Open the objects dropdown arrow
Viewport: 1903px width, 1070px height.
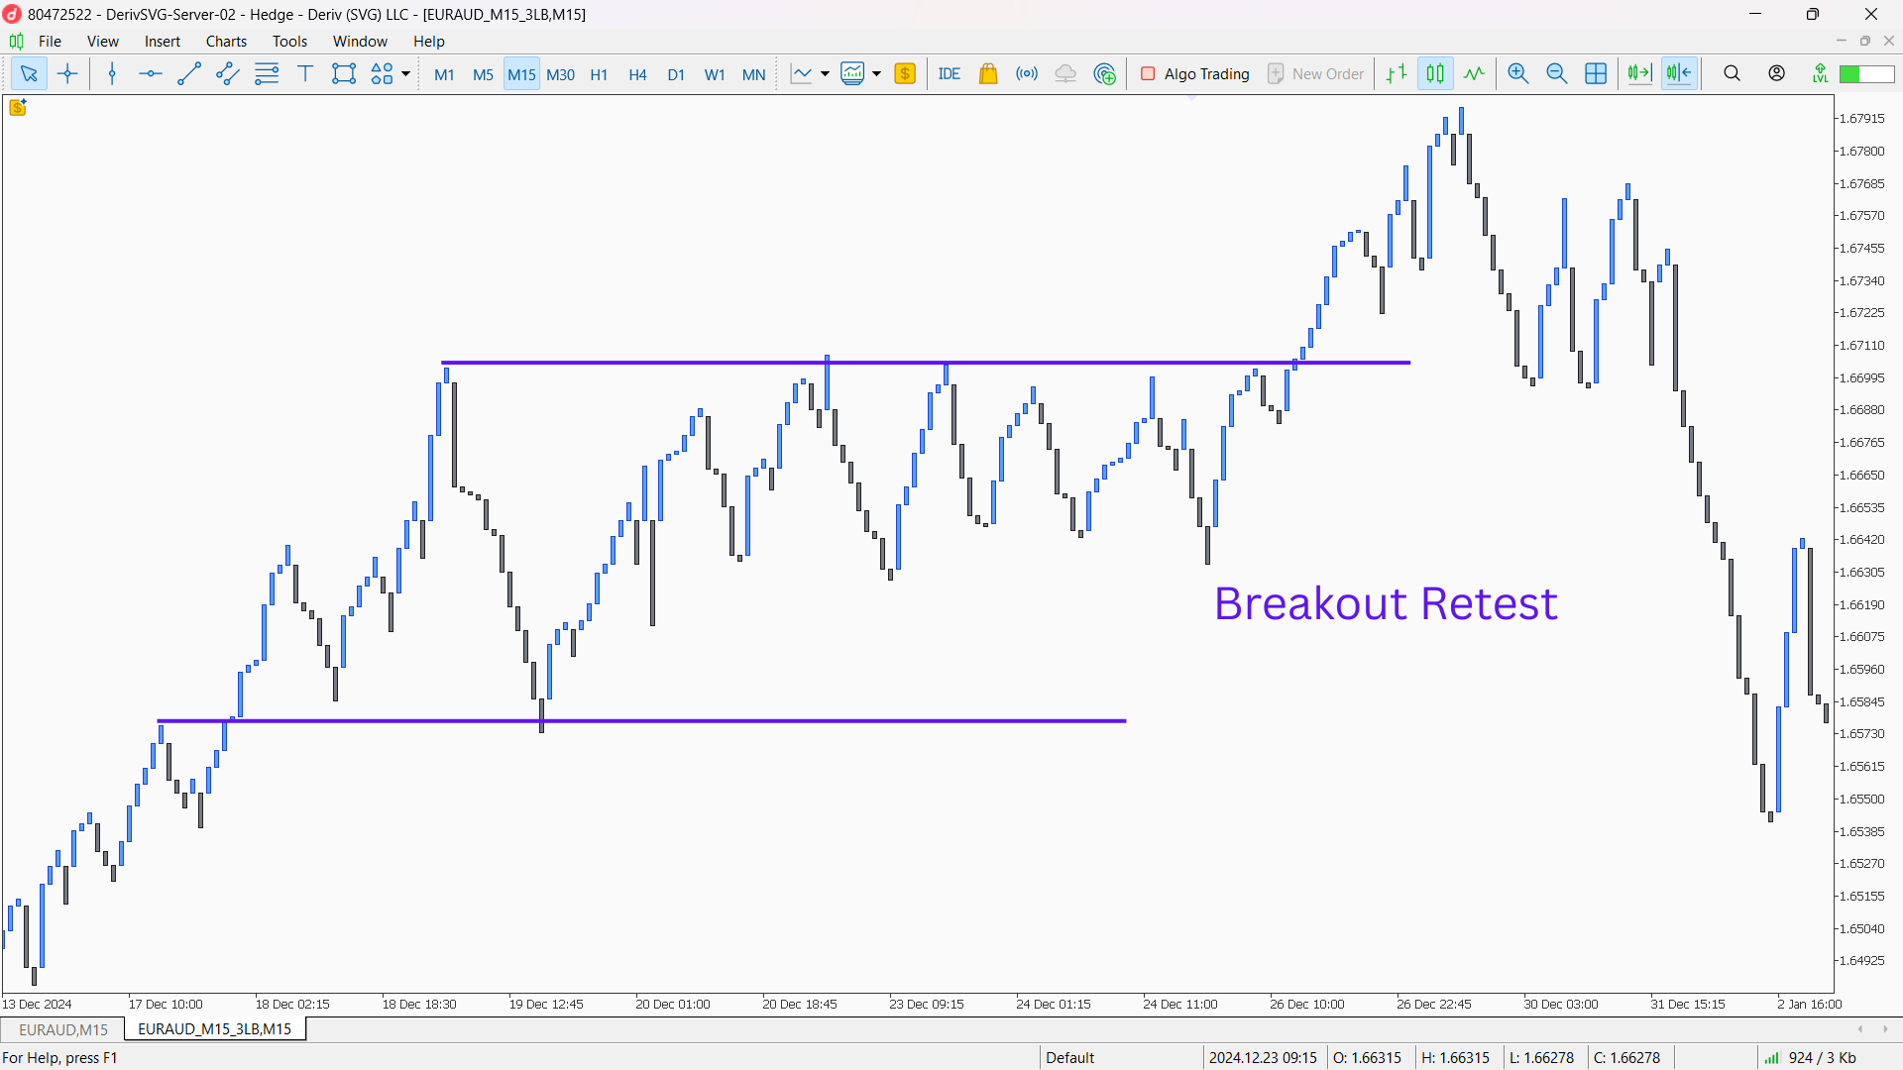[x=406, y=73]
